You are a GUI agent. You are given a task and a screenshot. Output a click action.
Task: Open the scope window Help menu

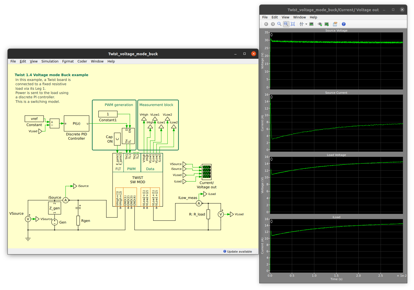tap(314, 17)
